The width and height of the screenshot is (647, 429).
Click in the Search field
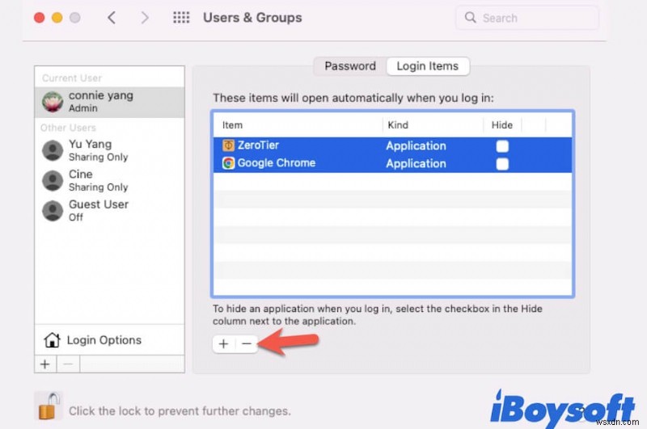(534, 18)
